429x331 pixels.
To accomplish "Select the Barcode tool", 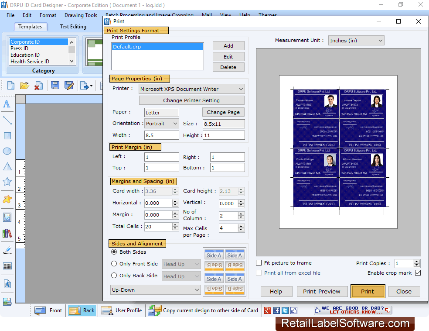I will [x=7, y=265].
